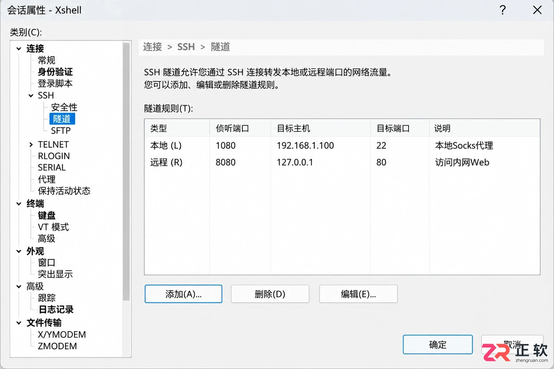Click the 目标端口 column header

[x=400, y=128]
